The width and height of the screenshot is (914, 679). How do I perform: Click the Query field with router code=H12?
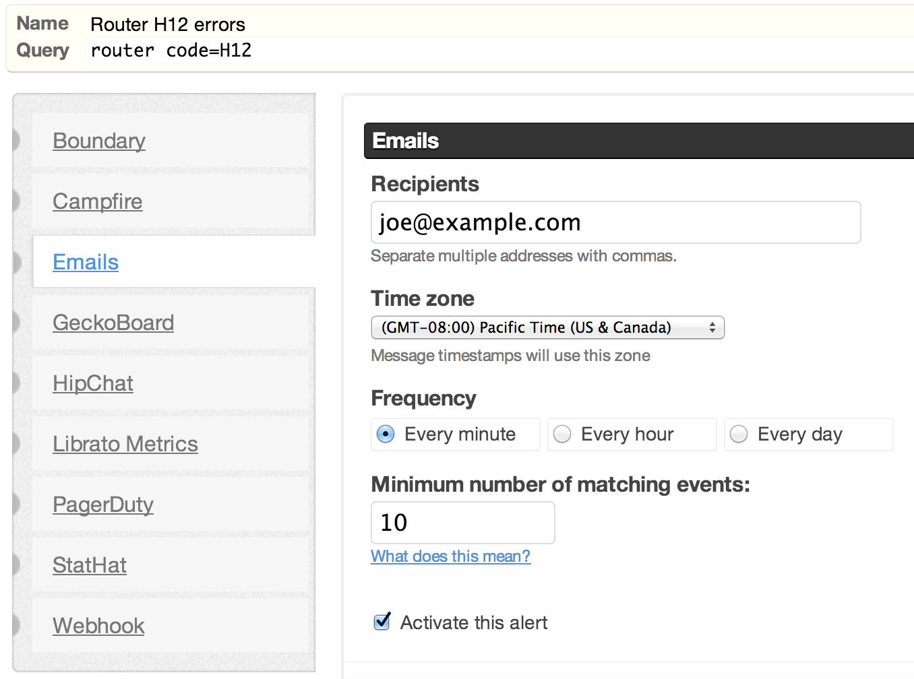click(499, 51)
